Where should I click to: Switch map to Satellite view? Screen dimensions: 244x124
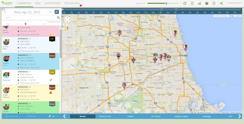coord(238,16)
